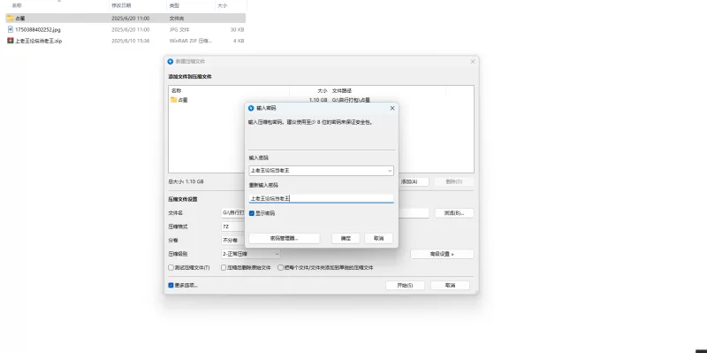
Task: Open the 压缩级别 dropdown showing 2-正常压缩
Action: pos(250,254)
